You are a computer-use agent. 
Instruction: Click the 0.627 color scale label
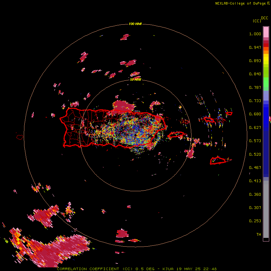[255, 128]
